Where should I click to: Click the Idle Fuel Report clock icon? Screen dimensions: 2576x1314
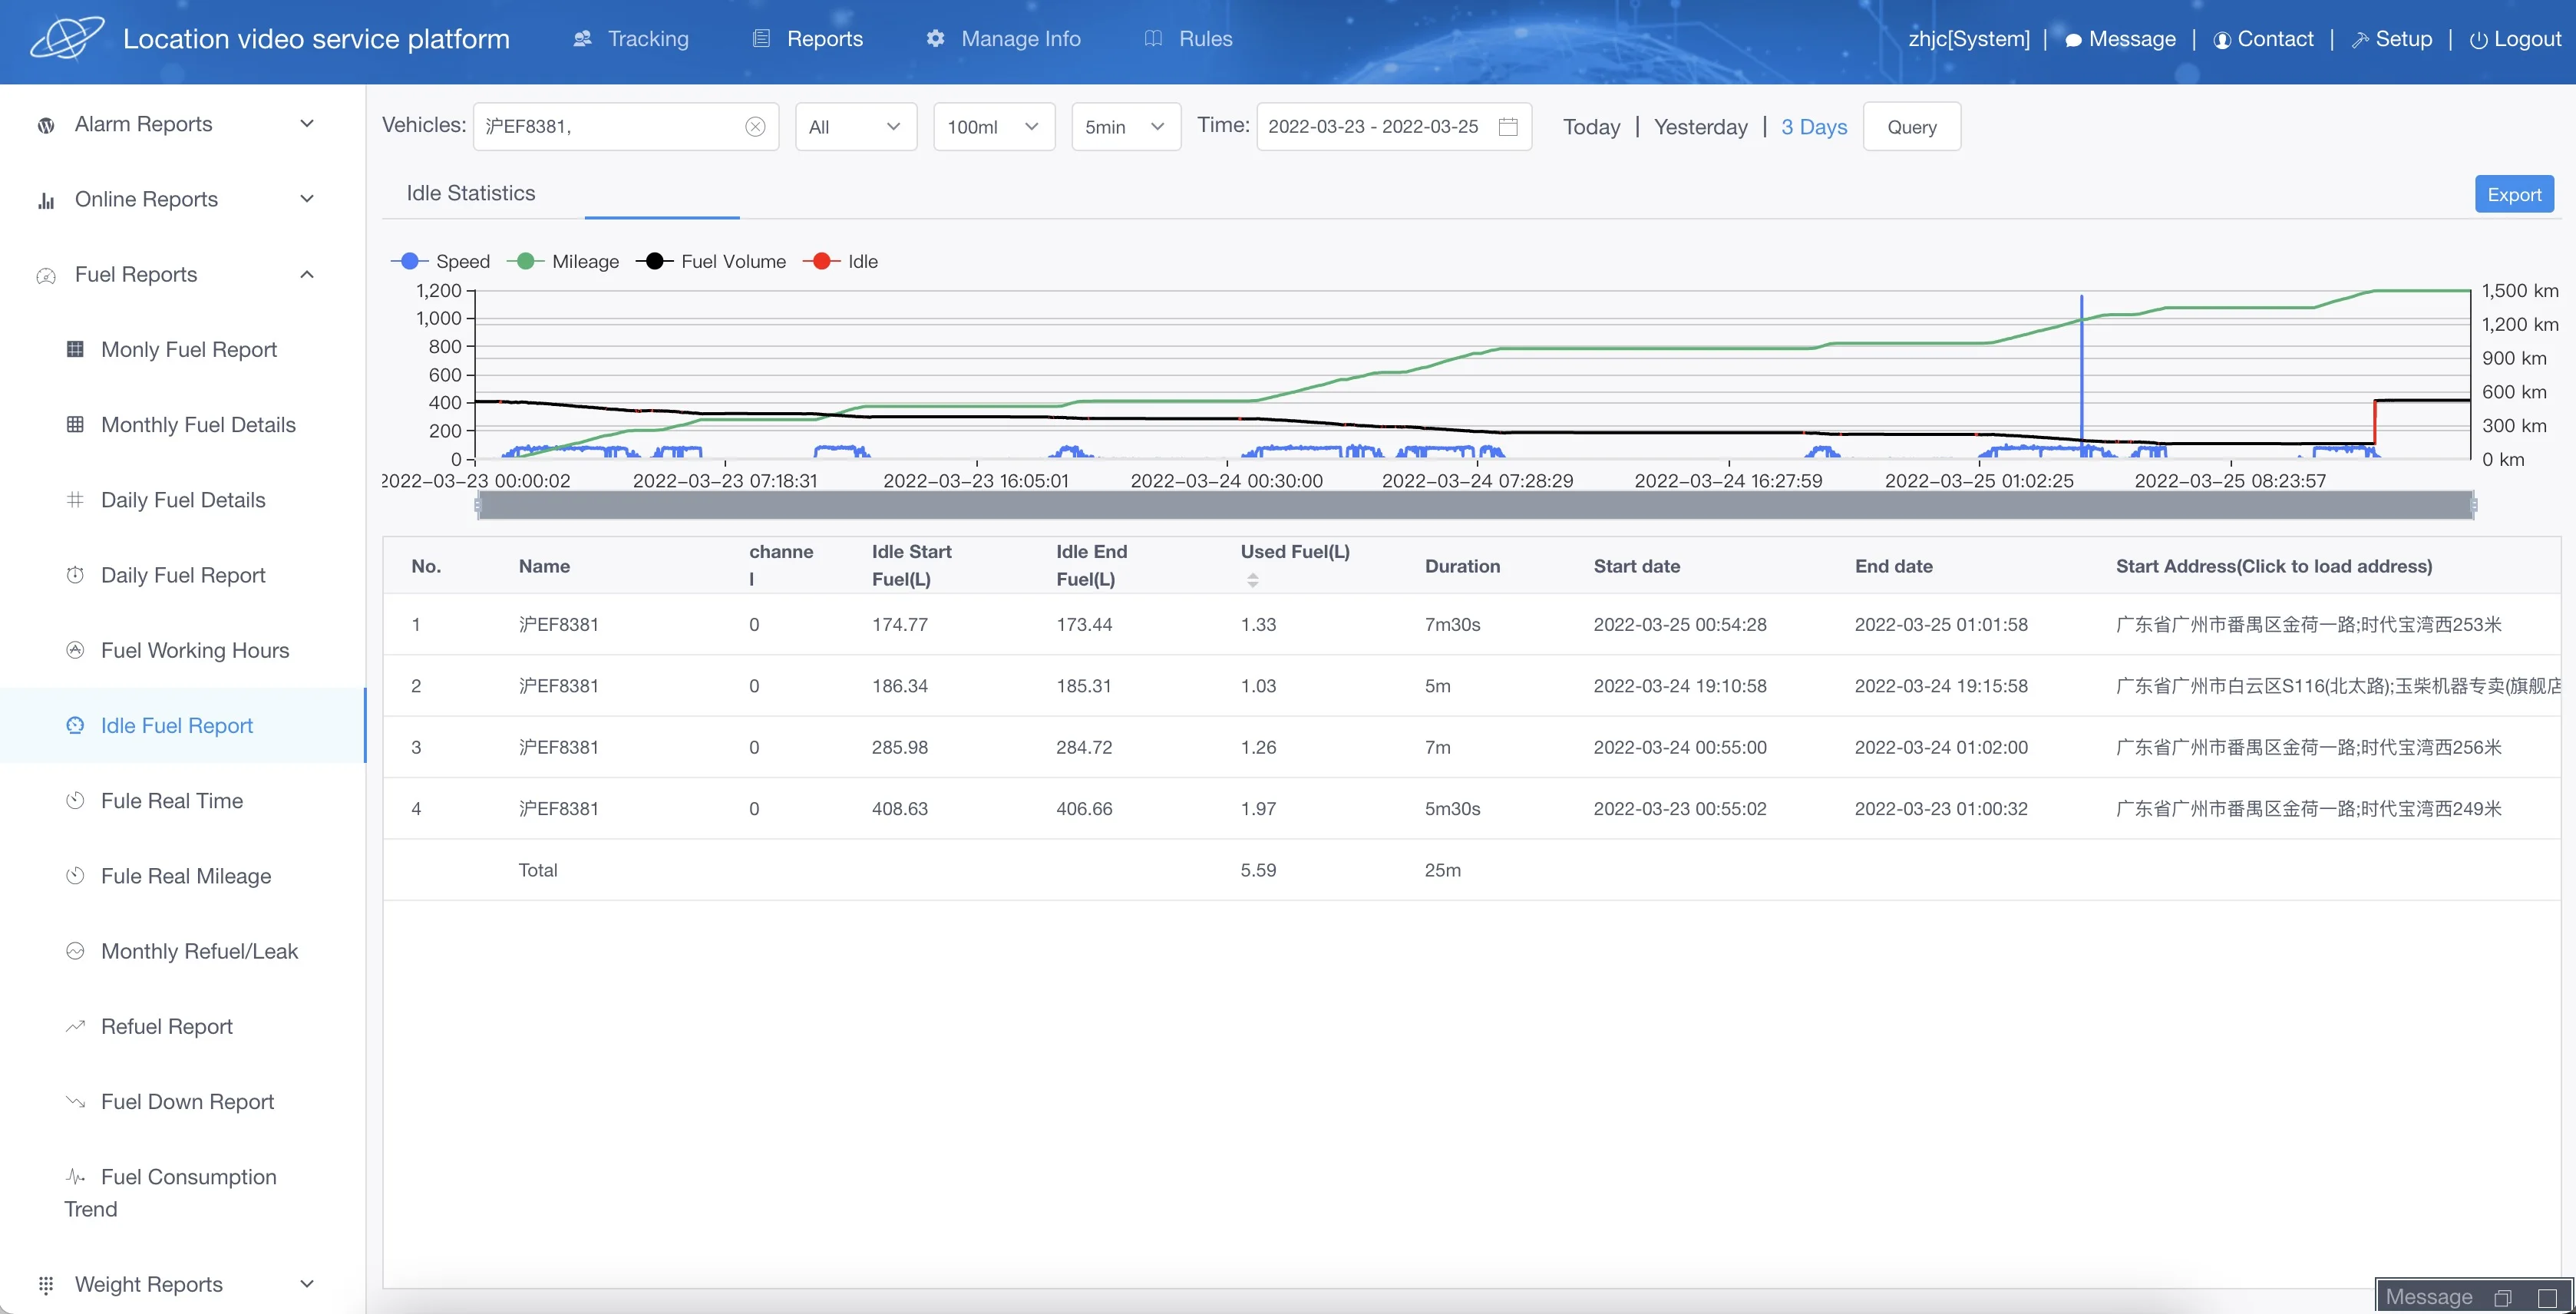[x=75, y=725]
